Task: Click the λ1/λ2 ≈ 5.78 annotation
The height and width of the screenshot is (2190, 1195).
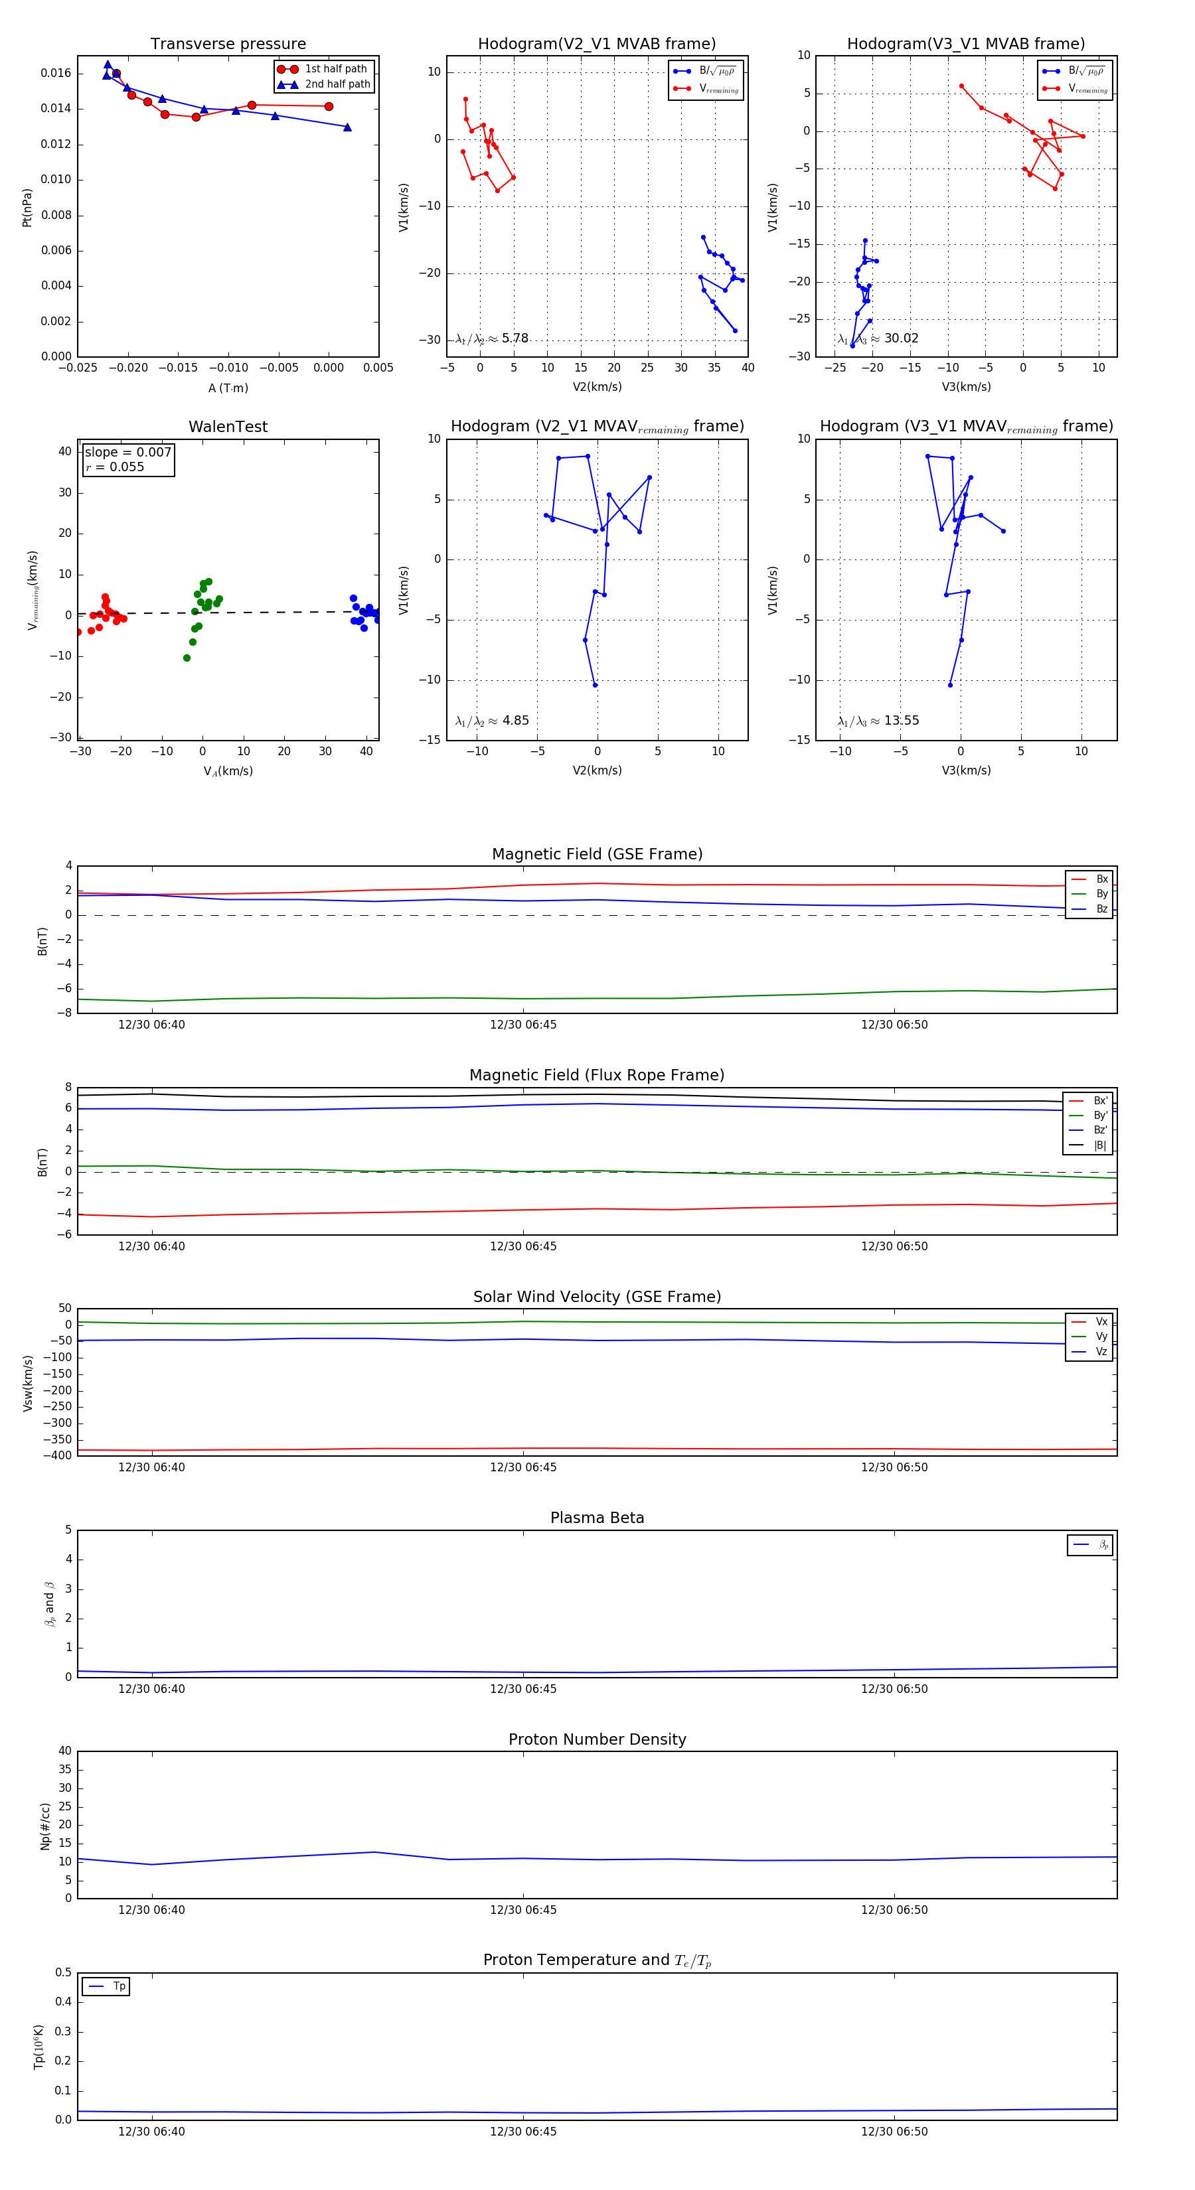Action: tap(491, 338)
